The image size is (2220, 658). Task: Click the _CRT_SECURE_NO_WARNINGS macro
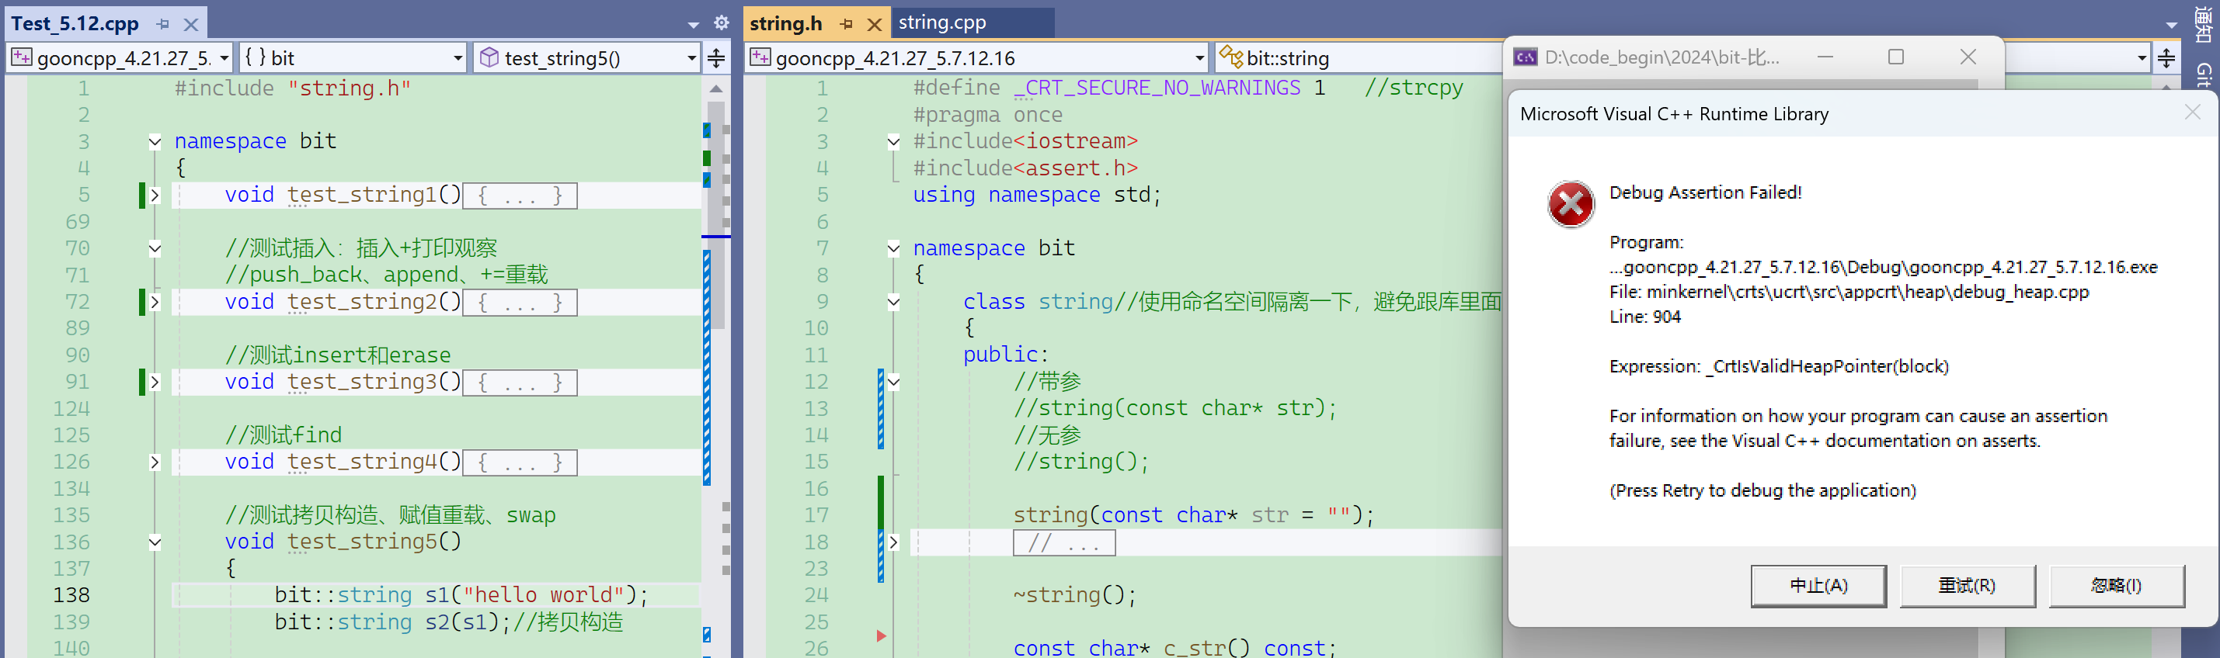click(x=1157, y=88)
